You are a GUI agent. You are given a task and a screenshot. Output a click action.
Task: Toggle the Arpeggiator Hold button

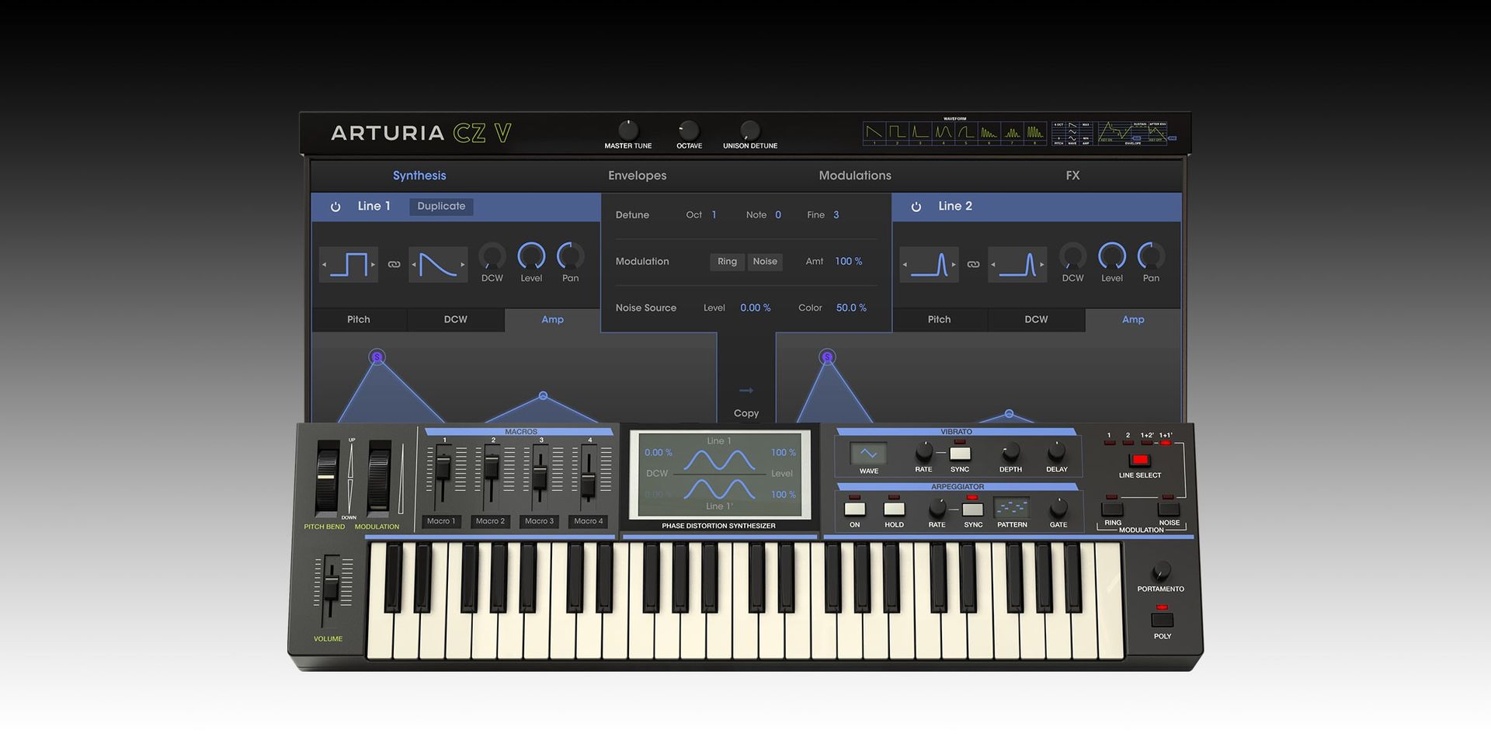click(894, 509)
